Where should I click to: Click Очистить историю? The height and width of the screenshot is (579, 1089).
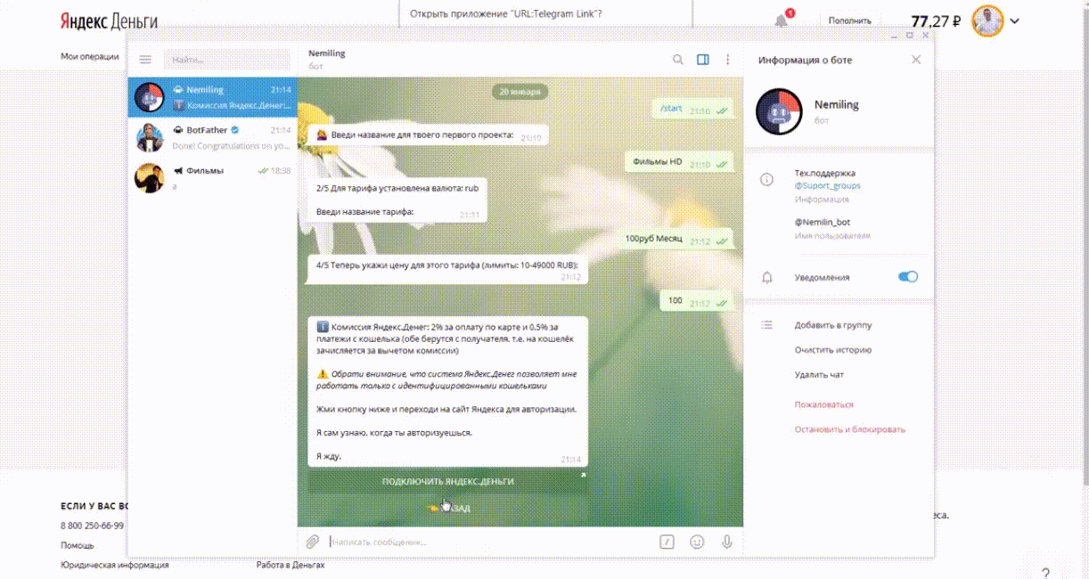coord(833,350)
